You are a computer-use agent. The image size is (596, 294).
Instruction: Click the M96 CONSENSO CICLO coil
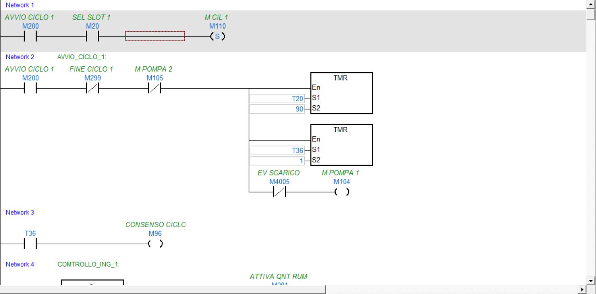155,244
